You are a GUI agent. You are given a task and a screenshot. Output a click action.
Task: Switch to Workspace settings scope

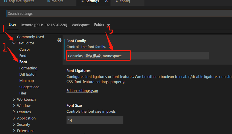pos(81,25)
